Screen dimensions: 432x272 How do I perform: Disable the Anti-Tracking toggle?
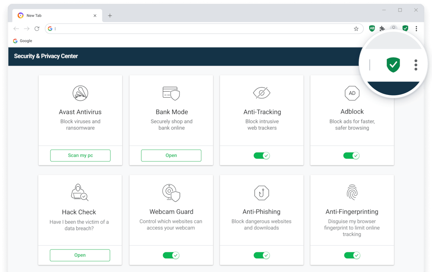(x=262, y=155)
